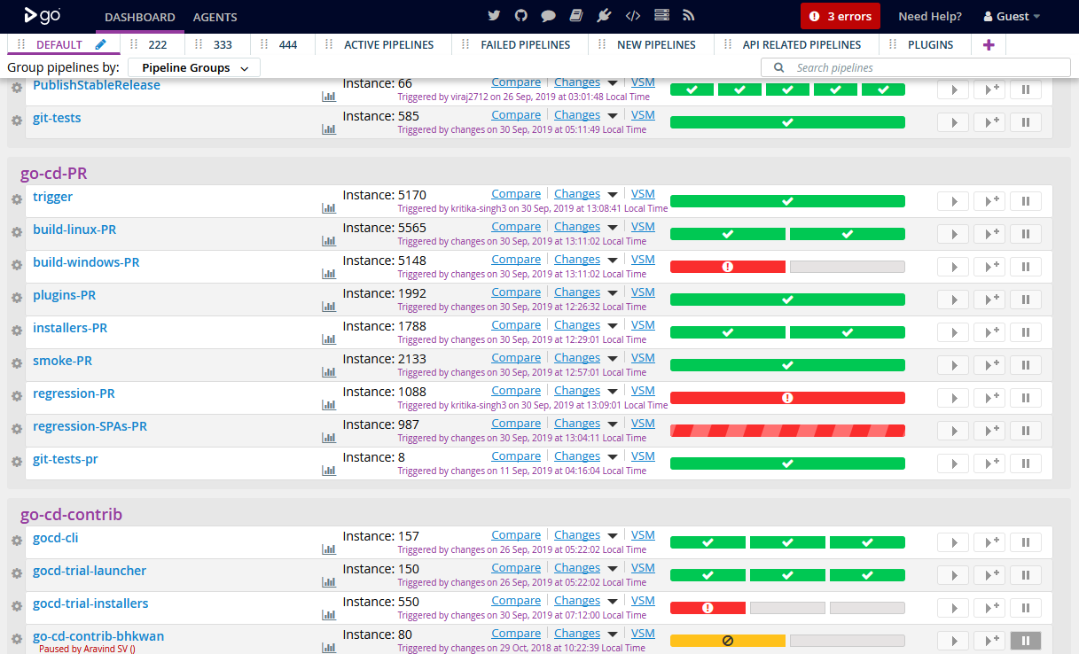Screen dimensions: 1079x654
Task: Switch to the API RELATED PIPELINES tab
Action: pos(801,44)
